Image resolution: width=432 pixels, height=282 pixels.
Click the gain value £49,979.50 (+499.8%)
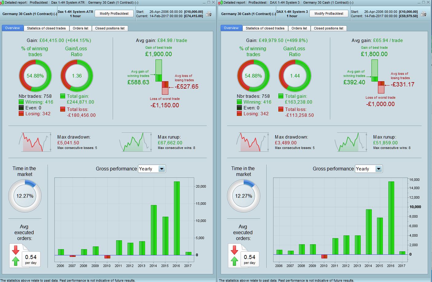pyautogui.click(x=283, y=40)
